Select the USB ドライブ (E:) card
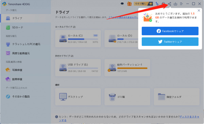 tap(78, 68)
